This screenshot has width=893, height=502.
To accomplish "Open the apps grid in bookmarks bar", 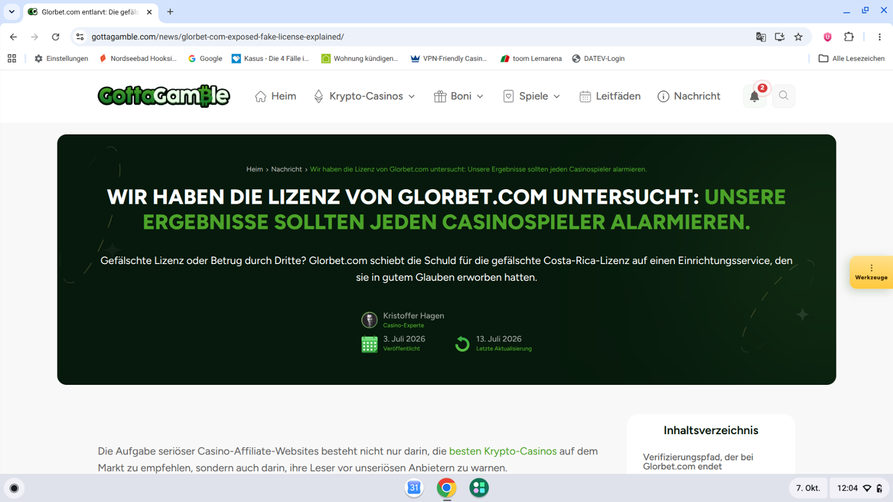I will coord(12,58).
